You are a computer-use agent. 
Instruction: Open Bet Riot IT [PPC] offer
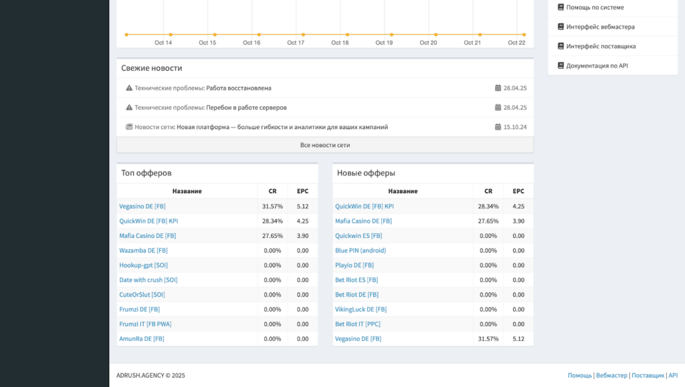pos(358,324)
